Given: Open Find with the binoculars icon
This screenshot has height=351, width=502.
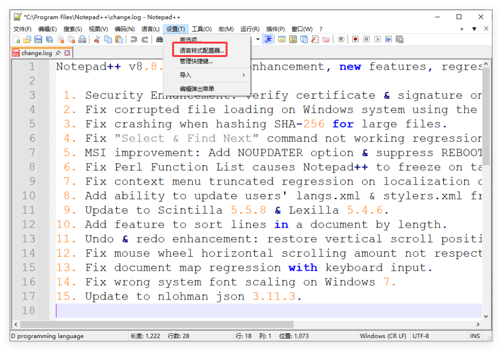Looking at the screenshot, I should (x=159, y=39).
